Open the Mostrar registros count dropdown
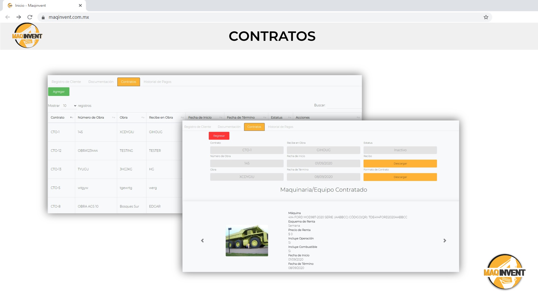This screenshot has width=538, height=302. click(x=69, y=106)
